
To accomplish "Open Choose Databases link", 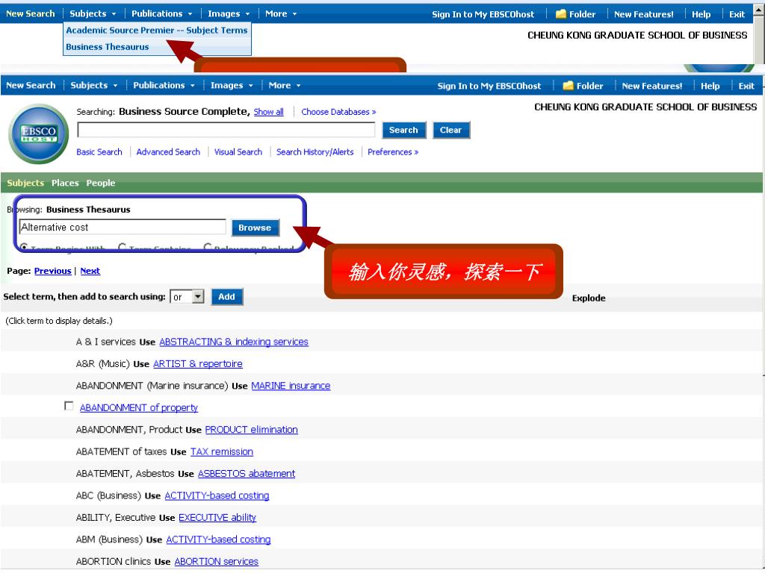I will coord(338,112).
